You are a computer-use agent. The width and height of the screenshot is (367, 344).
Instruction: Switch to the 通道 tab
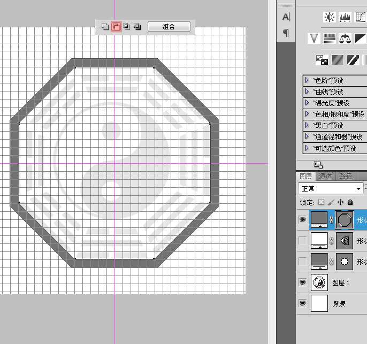[325, 176]
